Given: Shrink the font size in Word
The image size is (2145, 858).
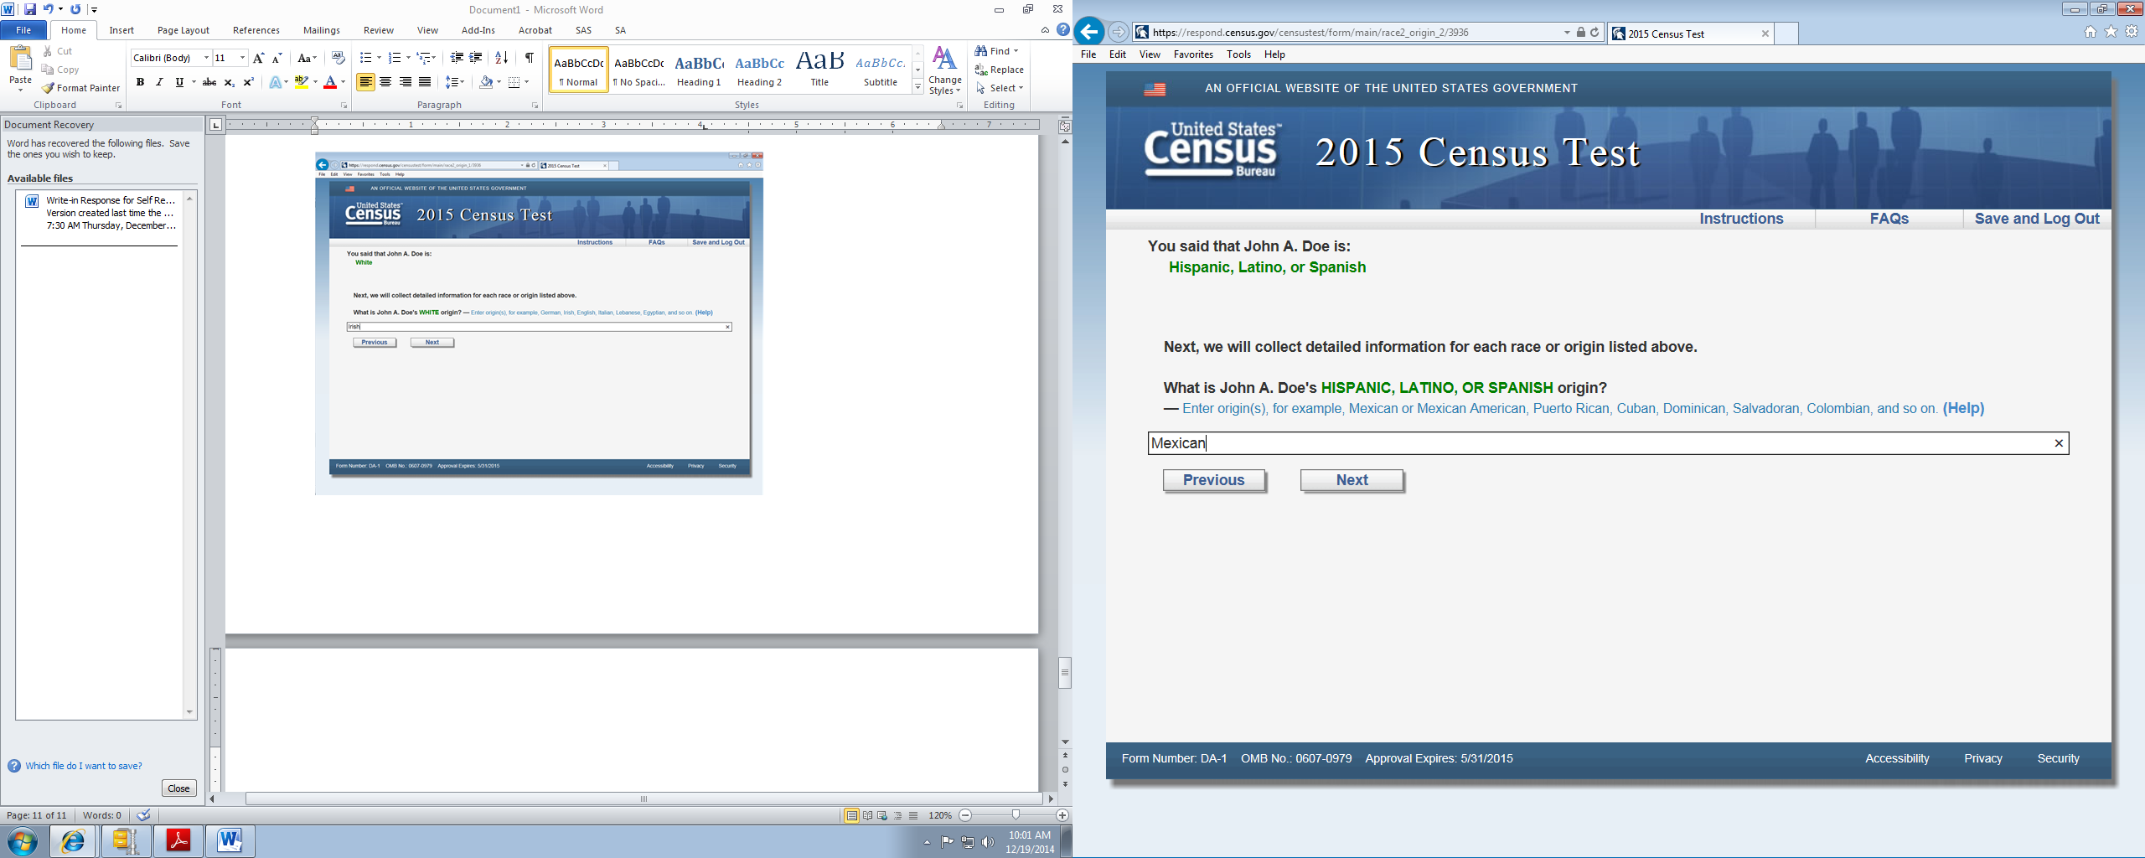Looking at the screenshot, I should pyautogui.click(x=277, y=58).
